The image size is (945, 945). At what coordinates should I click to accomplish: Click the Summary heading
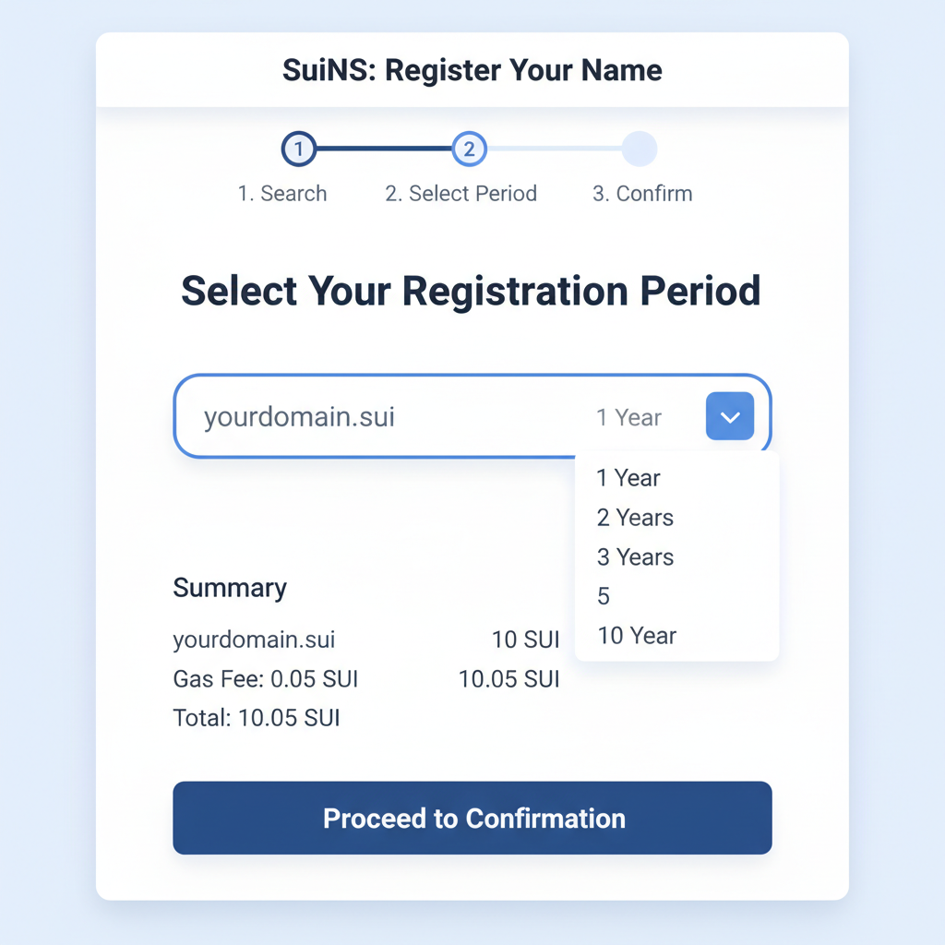pyautogui.click(x=230, y=588)
